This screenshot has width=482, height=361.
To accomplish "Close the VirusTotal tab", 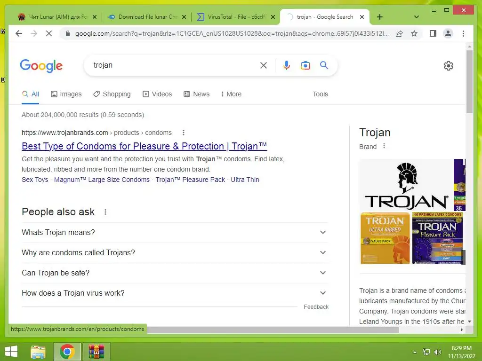I will coord(273,17).
